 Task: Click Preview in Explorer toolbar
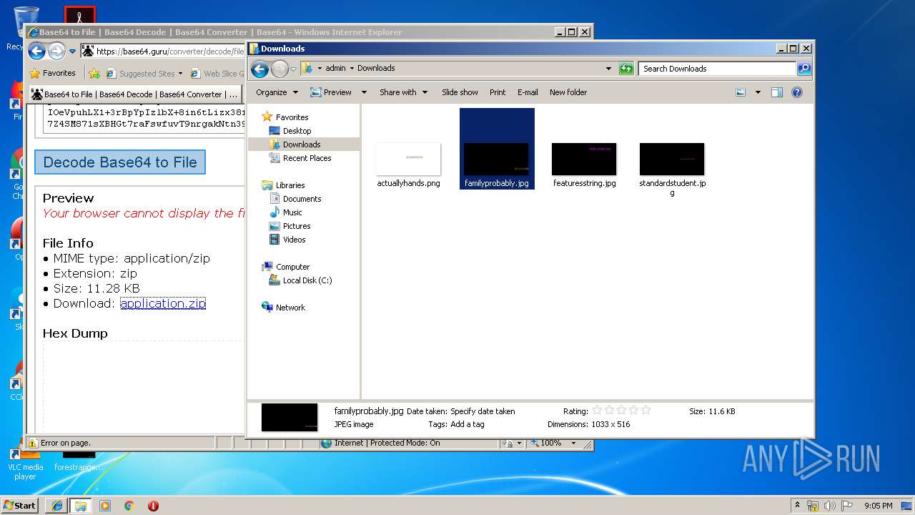coord(331,92)
